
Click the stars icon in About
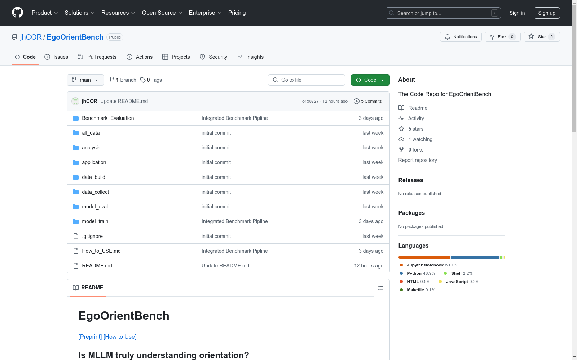point(401,129)
